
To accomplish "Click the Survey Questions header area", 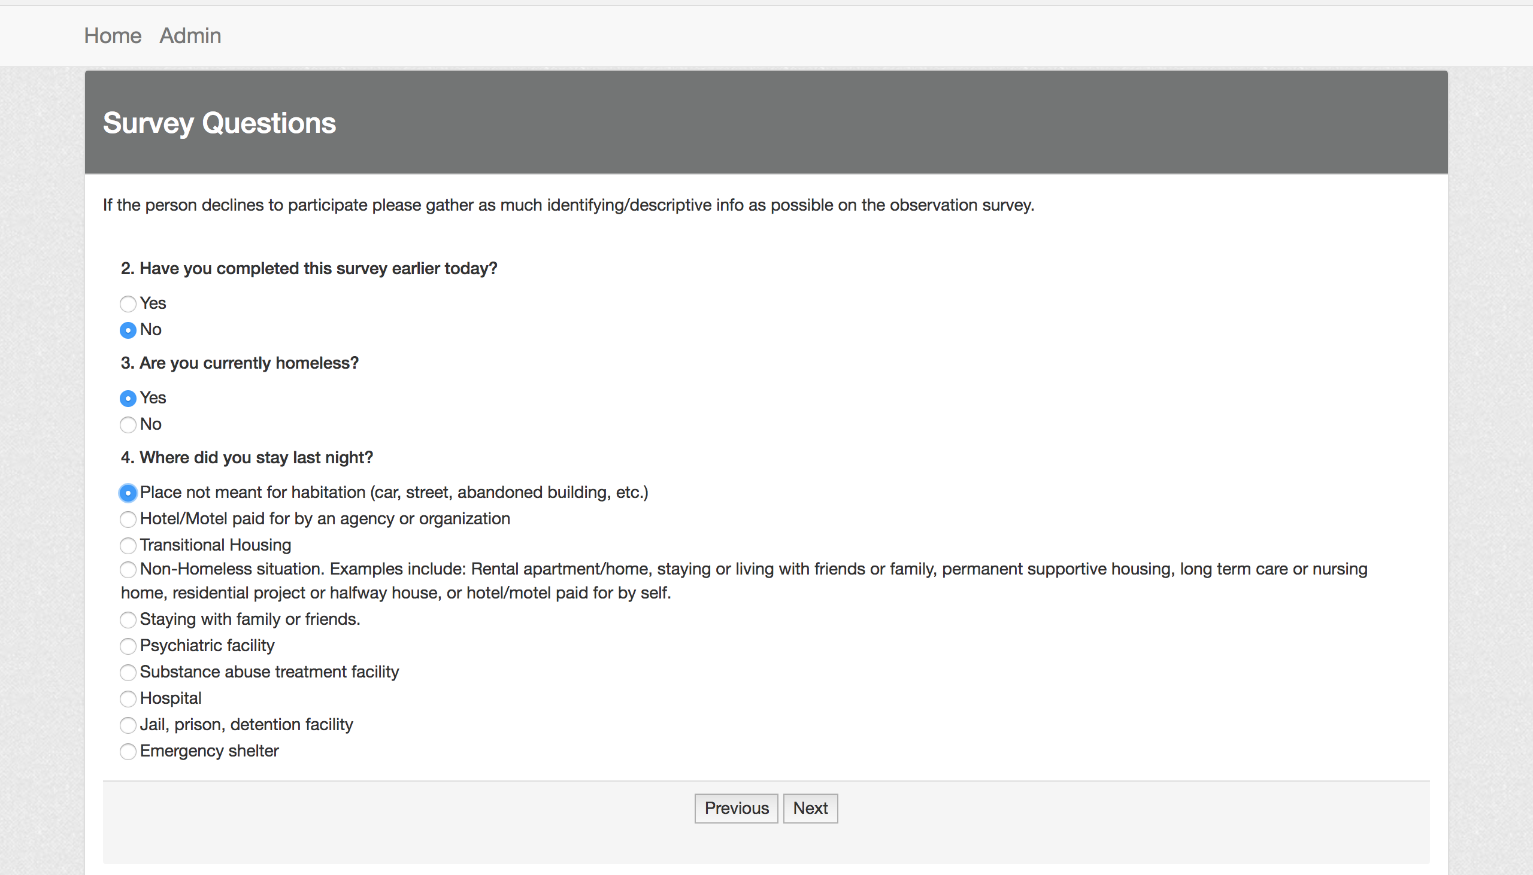I will [765, 122].
